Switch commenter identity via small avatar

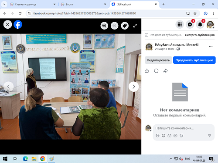148,128
